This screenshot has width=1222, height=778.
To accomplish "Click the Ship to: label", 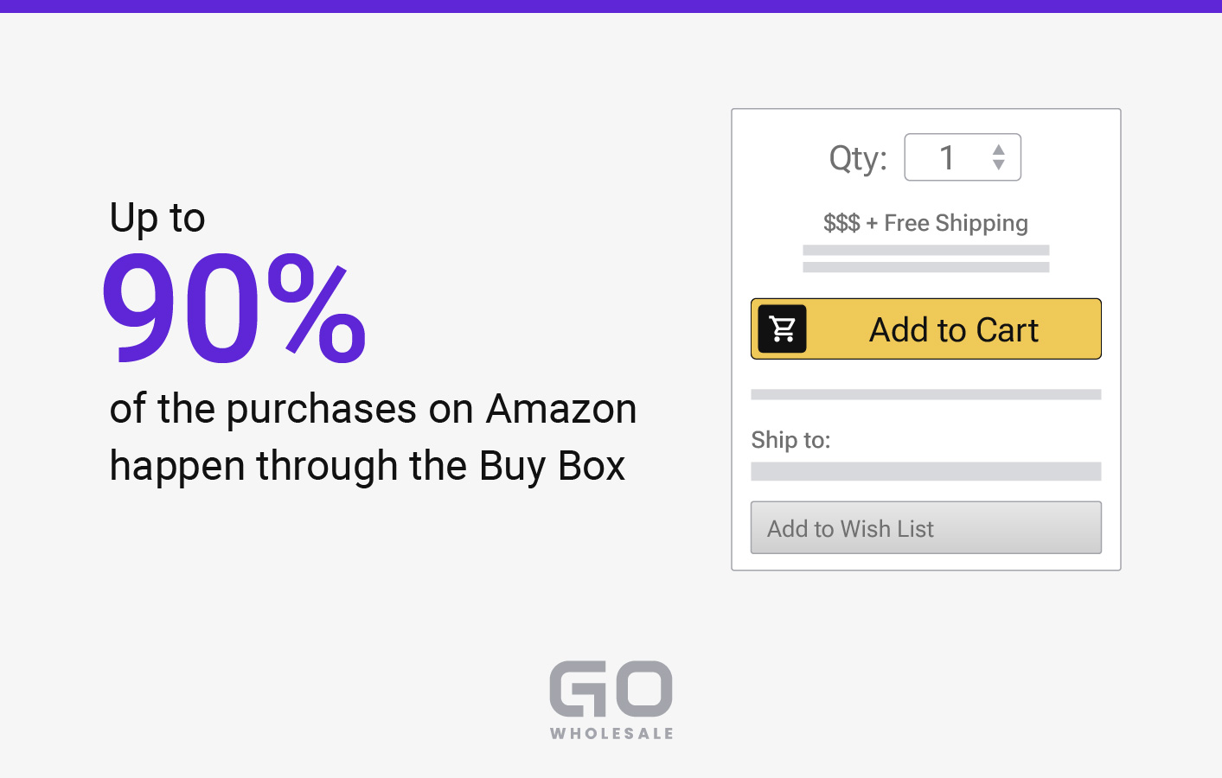I will click(790, 440).
